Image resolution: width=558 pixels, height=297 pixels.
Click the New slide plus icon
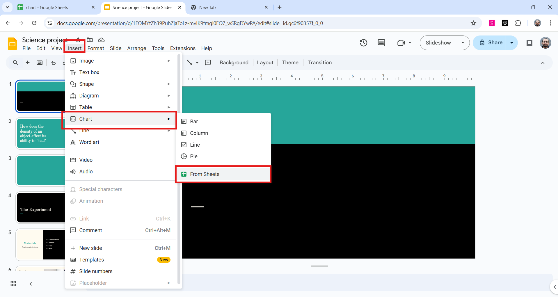tap(27, 63)
